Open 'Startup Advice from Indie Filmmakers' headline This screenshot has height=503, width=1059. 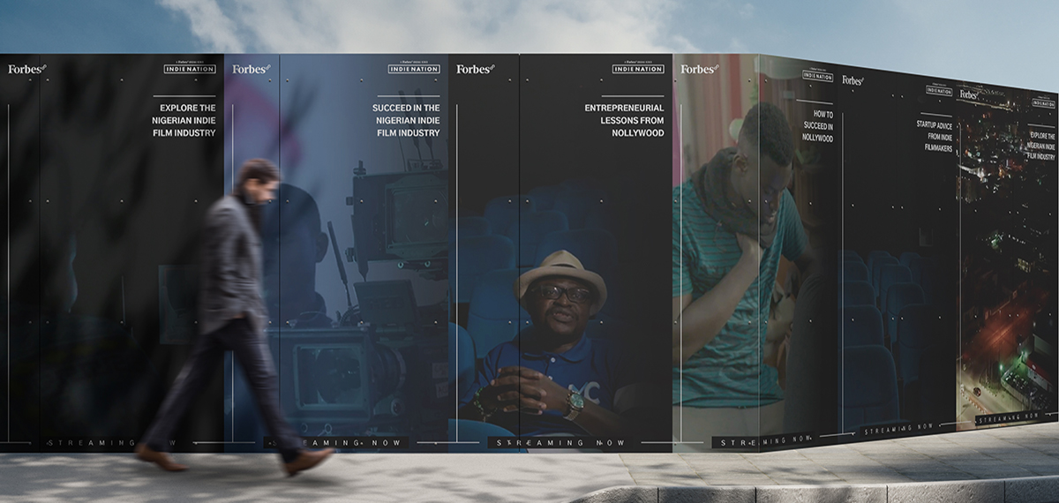click(935, 137)
